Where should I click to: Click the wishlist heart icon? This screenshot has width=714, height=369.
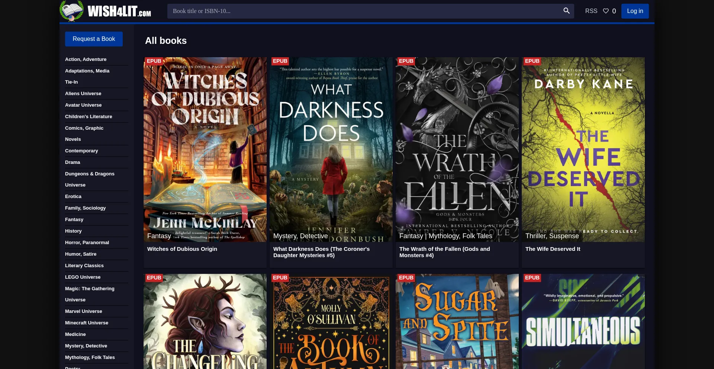[606, 11]
